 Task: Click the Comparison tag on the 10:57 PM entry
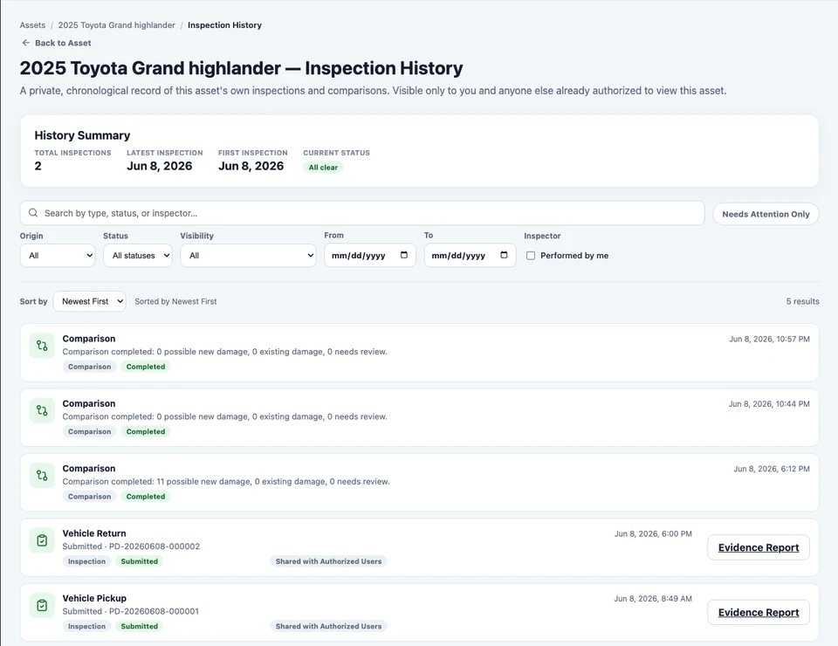click(x=89, y=367)
